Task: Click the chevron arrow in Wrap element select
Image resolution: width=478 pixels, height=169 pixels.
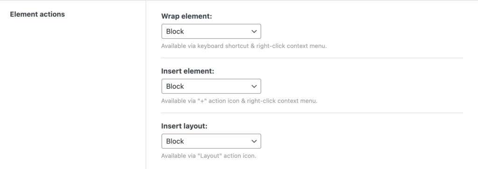Action: [254, 31]
